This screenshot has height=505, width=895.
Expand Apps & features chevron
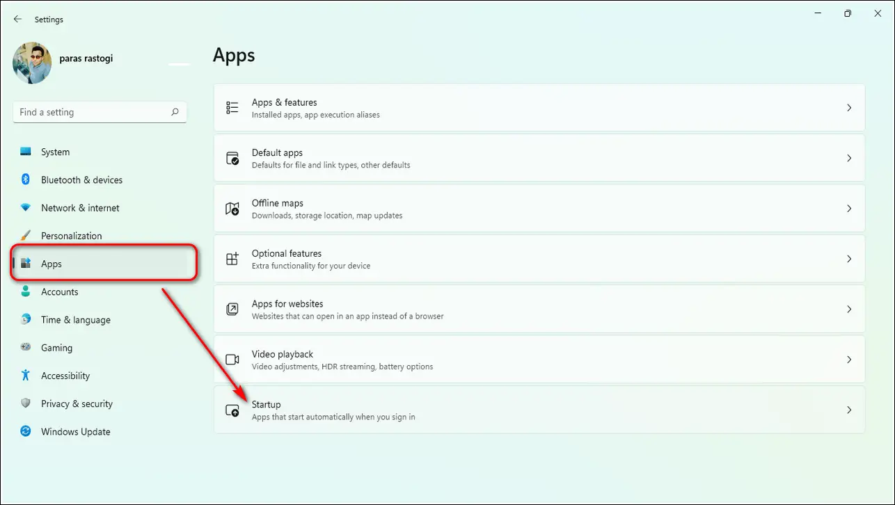pyautogui.click(x=849, y=108)
